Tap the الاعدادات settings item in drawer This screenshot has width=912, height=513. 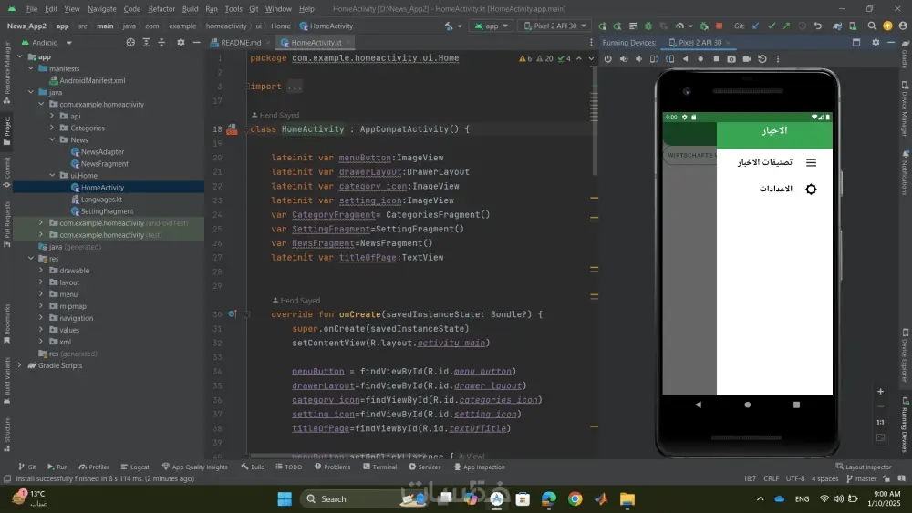[776, 189]
